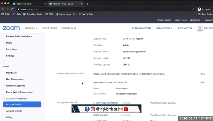The image size is (213, 121).
Task: Open the Folder bookmark
Action: pyautogui.click(x=6, y=14)
